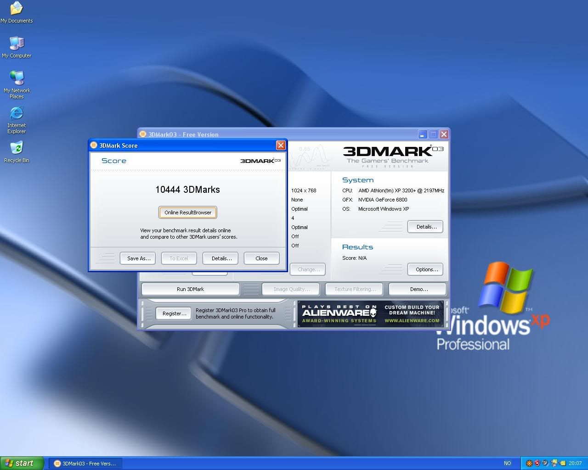Click the Close button in Score dialog

pyautogui.click(x=261, y=258)
